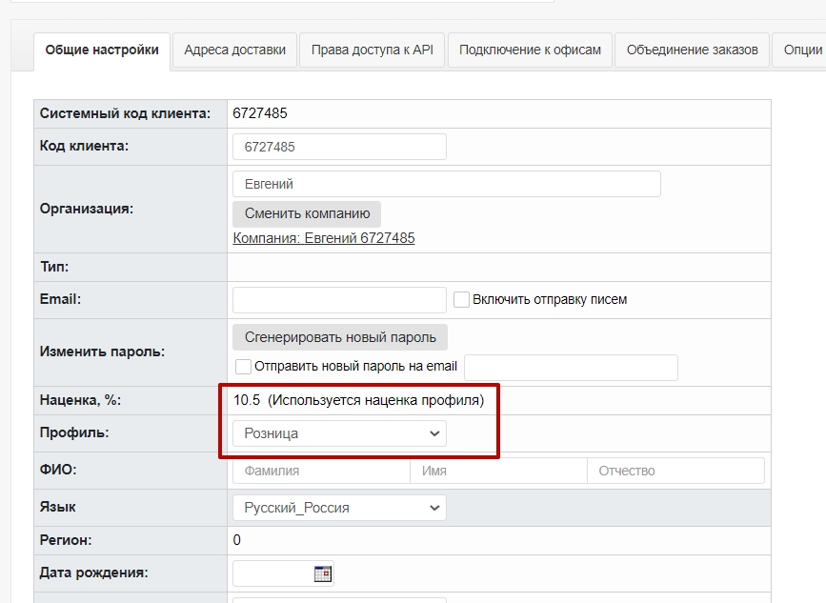Screen dimensions: 826x603
Task: Click label Изменить пароль:
Action: pyautogui.click(x=102, y=352)
